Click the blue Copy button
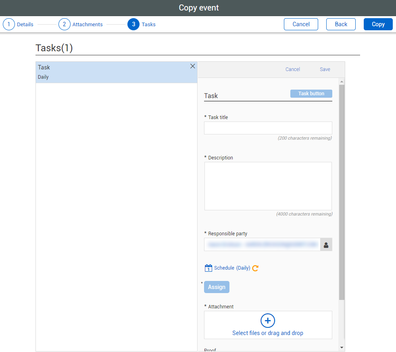396x352 pixels. pos(378,24)
